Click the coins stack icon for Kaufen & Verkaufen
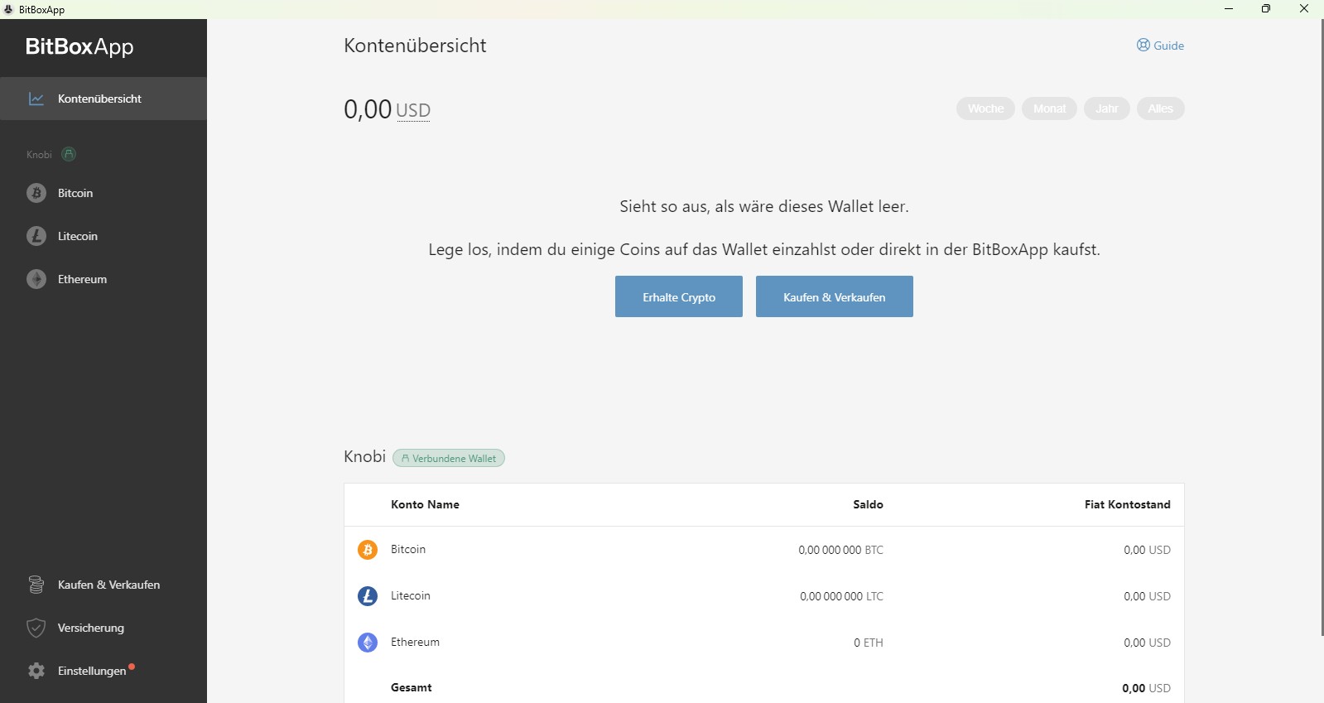The width and height of the screenshot is (1324, 703). pyautogui.click(x=36, y=585)
